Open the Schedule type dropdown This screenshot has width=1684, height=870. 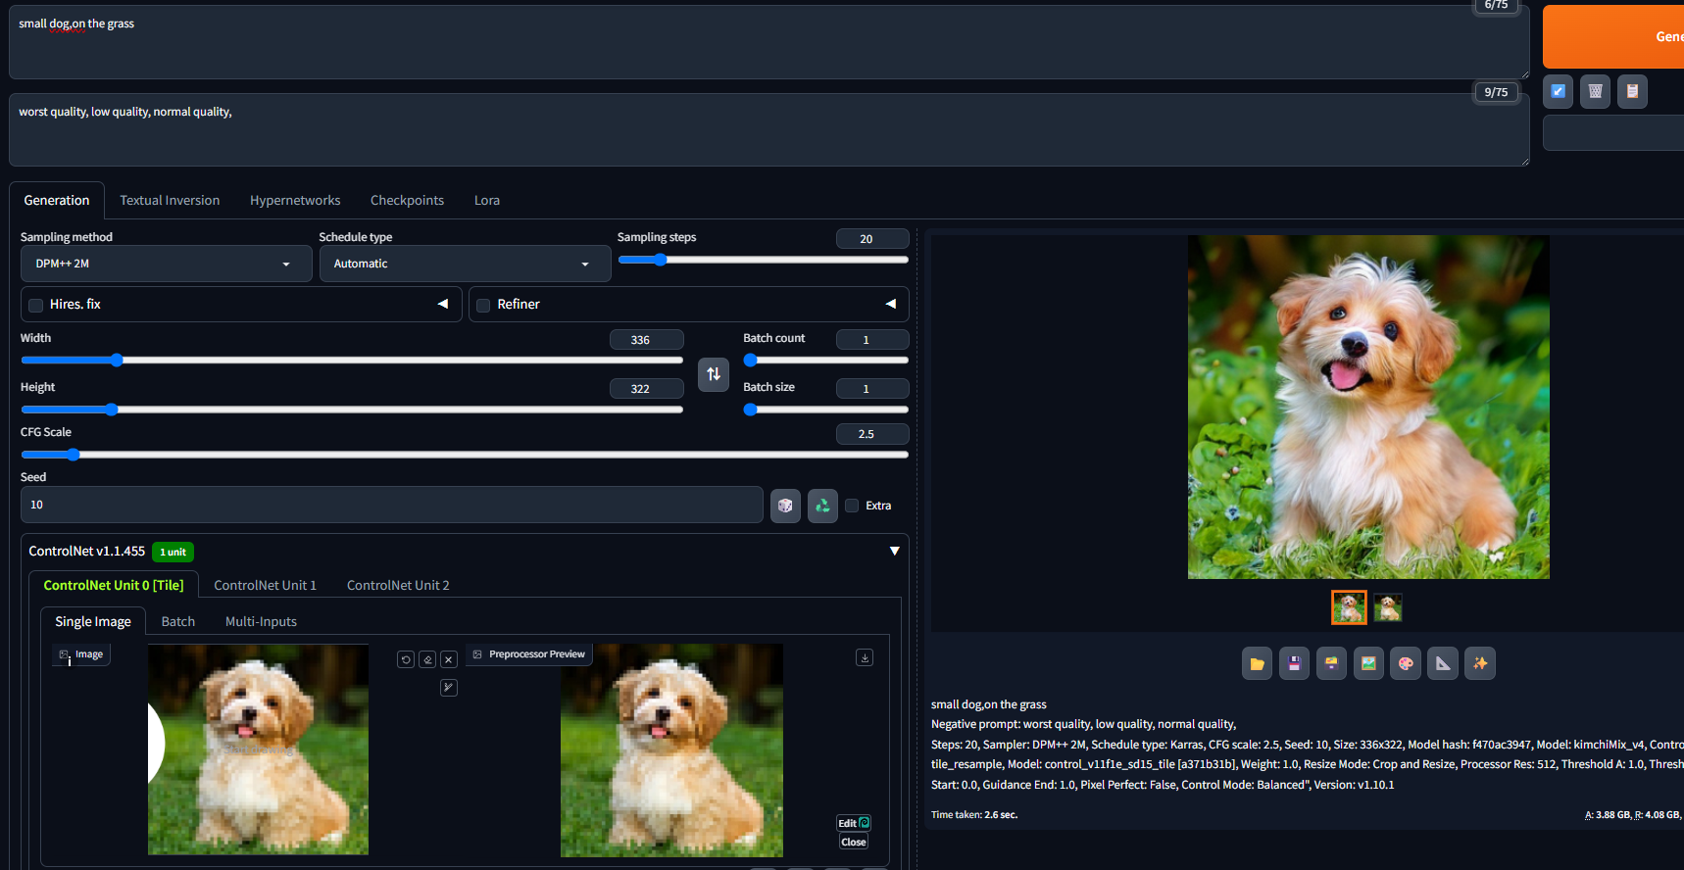465,264
